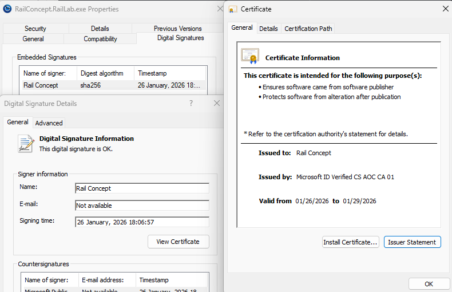Switch to the Advanced tab in signature details

click(x=49, y=123)
